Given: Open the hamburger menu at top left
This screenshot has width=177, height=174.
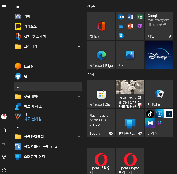Looking at the screenshot, I should tap(4, 7).
